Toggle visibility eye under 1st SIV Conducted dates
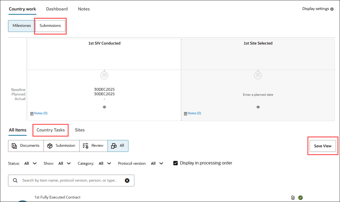Image resolution: width=340 pixels, height=202 pixels. (104, 107)
